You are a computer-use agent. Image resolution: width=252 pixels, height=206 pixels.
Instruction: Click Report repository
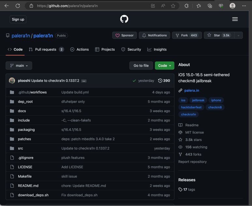coord(192,162)
